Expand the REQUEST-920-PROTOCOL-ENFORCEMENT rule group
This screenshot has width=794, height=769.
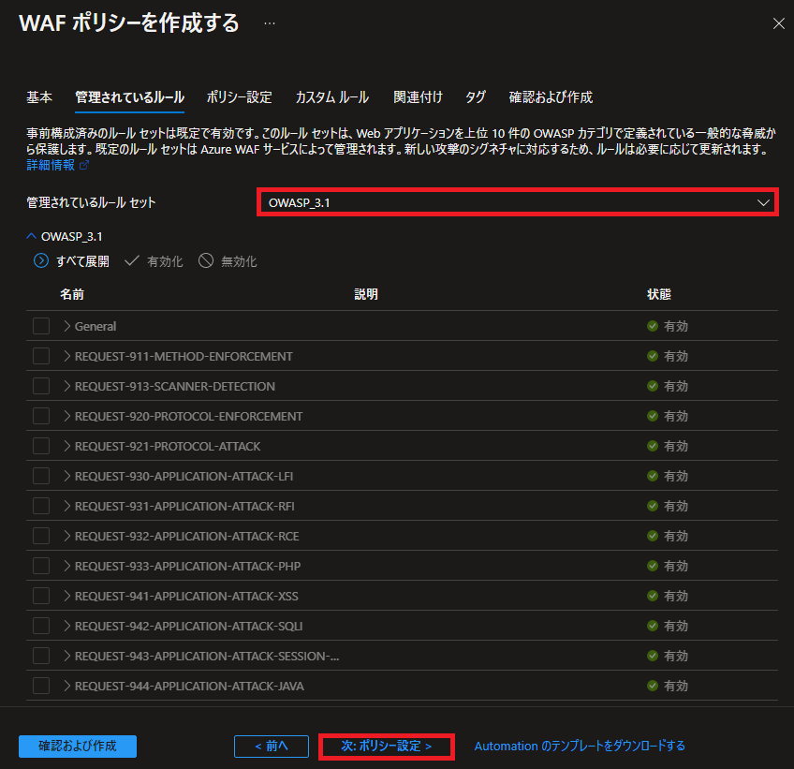66,416
